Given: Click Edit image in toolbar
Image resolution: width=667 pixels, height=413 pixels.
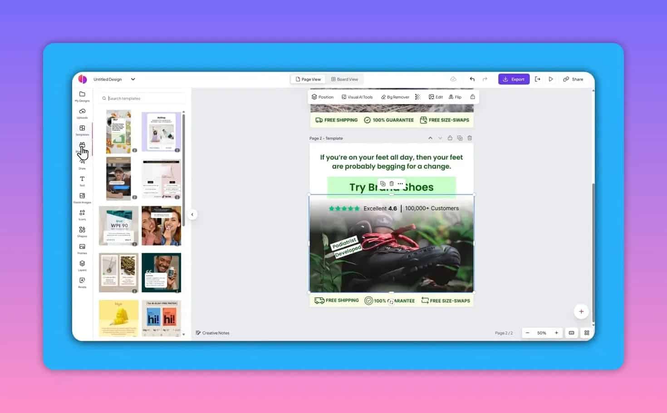Looking at the screenshot, I should pyautogui.click(x=436, y=97).
